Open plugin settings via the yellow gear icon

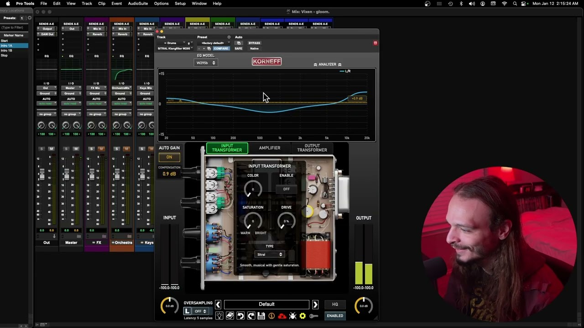coord(302,316)
